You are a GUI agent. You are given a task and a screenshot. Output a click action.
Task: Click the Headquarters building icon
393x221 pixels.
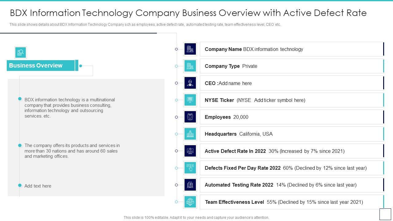(190, 134)
